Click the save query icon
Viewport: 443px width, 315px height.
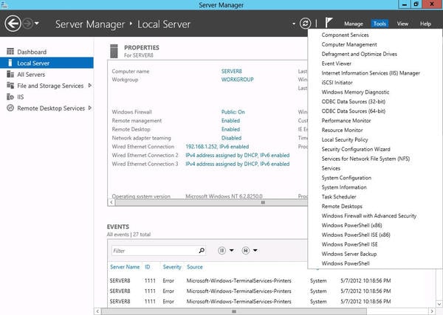point(246,250)
